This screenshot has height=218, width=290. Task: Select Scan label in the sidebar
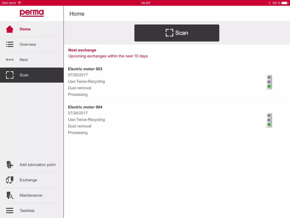click(x=24, y=75)
